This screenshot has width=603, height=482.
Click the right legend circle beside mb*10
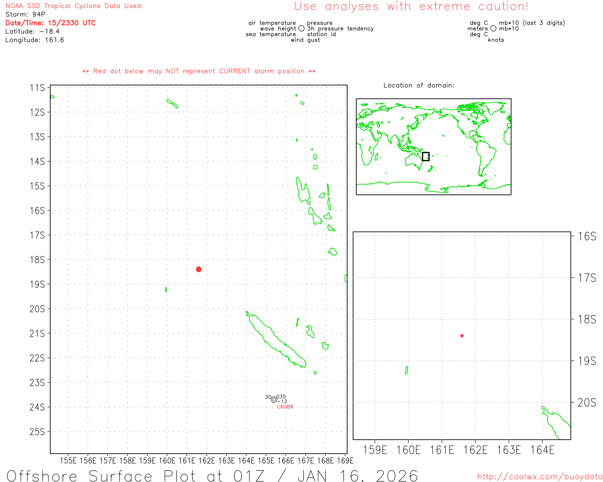493,29
